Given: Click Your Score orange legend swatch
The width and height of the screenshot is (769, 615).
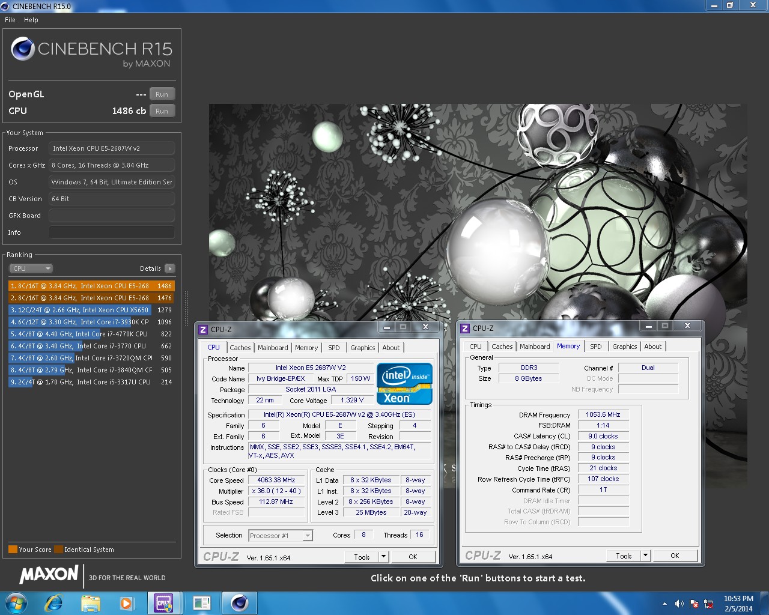Looking at the screenshot, I should pyautogui.click(x=13, y=550).
